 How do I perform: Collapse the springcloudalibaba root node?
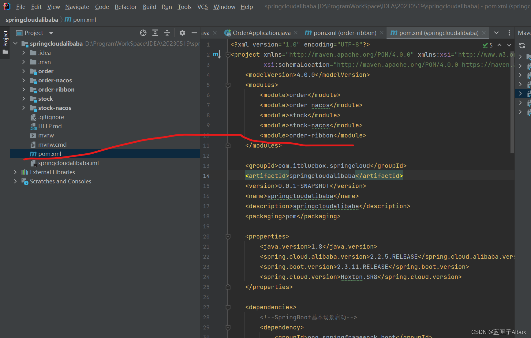16,43
